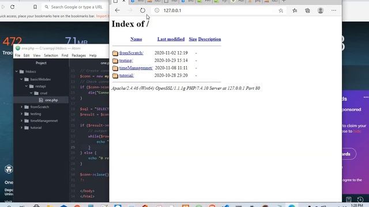This screenshot has height=207, width=369.
Task: Expand the timeManagemnet folder in Atom tree
Action: click(x=21, y=121)
